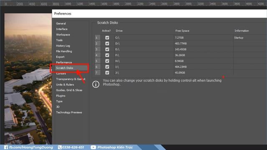Select row number 7 in disk list

pos(97,72)
